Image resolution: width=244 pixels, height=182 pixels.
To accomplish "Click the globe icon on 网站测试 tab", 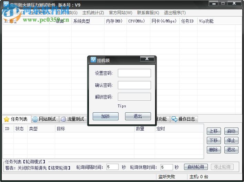I will point(35,119).
